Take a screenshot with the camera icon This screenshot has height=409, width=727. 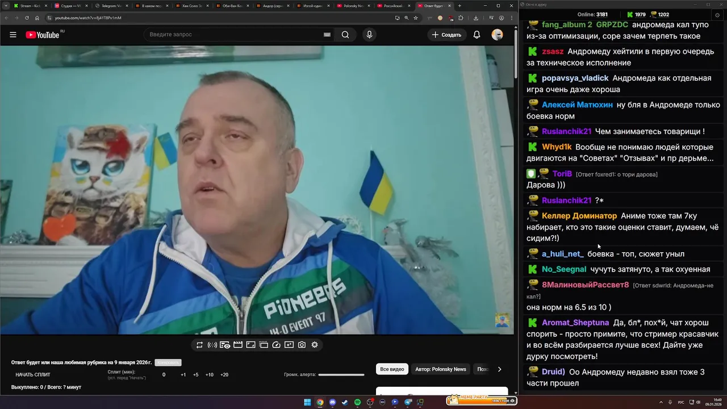pyautogui.click(x=302, y=345)
